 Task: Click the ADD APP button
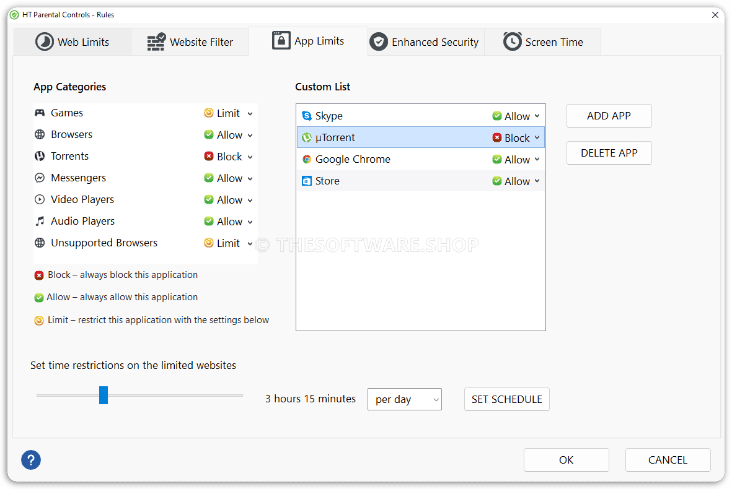[x=609, y=116]
